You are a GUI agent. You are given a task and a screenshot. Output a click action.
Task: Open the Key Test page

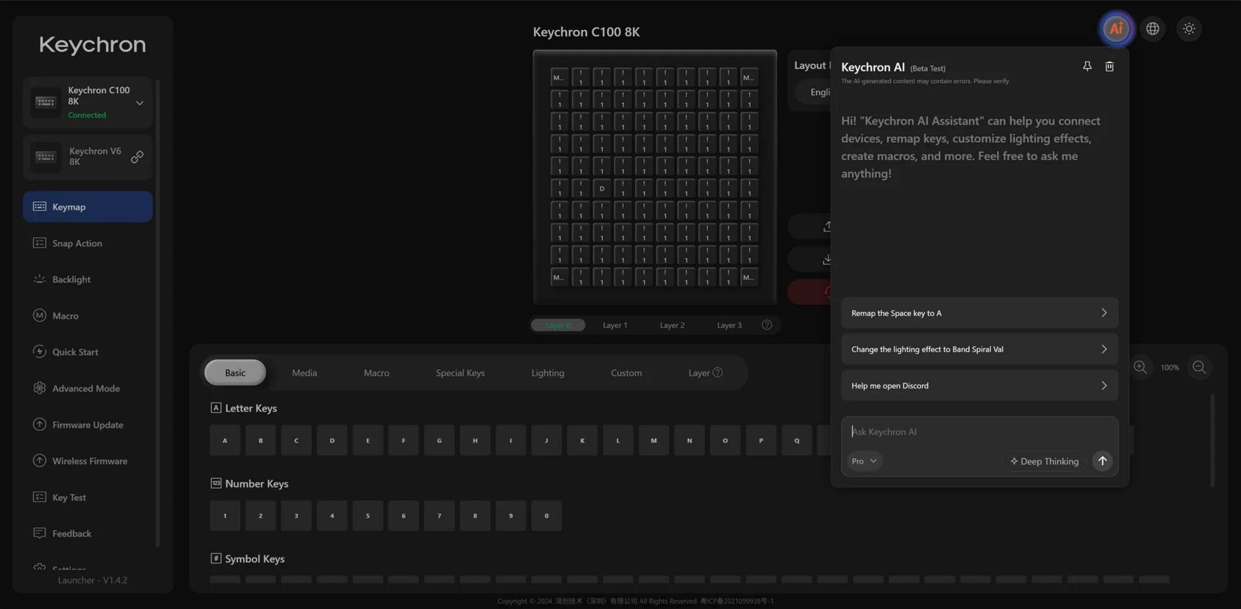[88, 497]
